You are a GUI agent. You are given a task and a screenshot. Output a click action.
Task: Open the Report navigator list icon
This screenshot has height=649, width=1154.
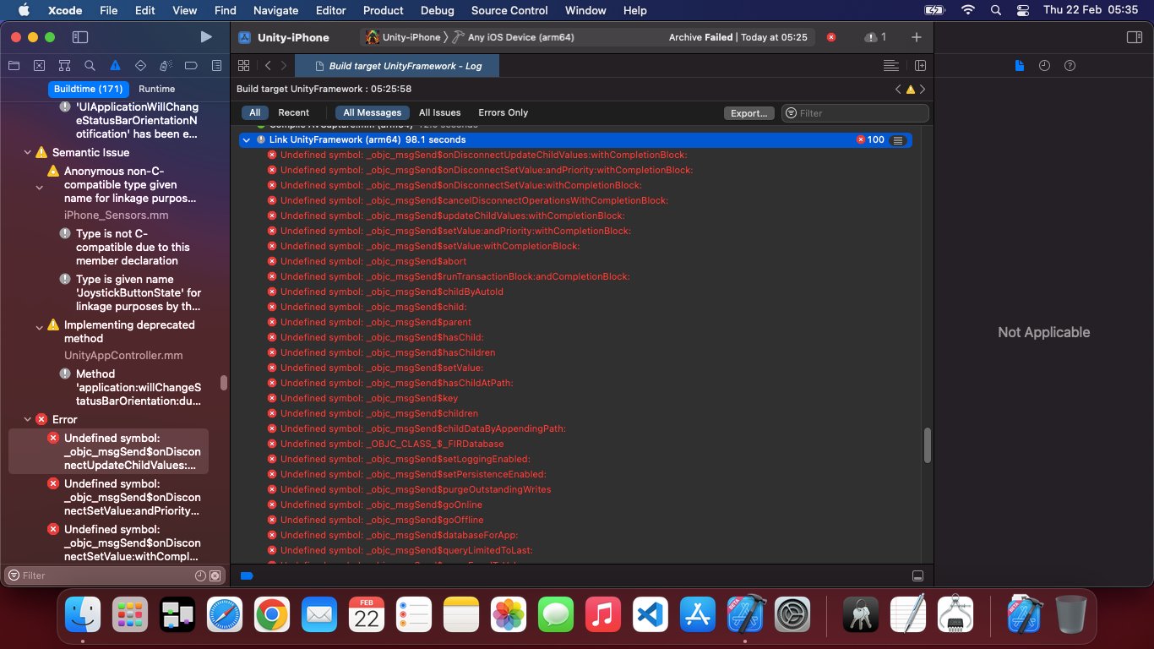[x=216, y=65]
